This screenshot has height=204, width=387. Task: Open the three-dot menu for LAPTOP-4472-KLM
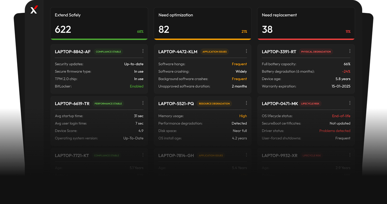(x=247, y=51)
